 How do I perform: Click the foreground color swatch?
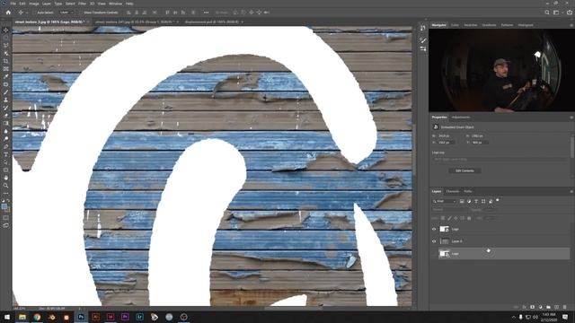[4, 207]
